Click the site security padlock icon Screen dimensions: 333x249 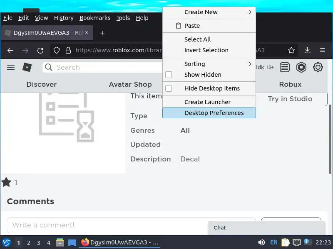click(68, 50)
